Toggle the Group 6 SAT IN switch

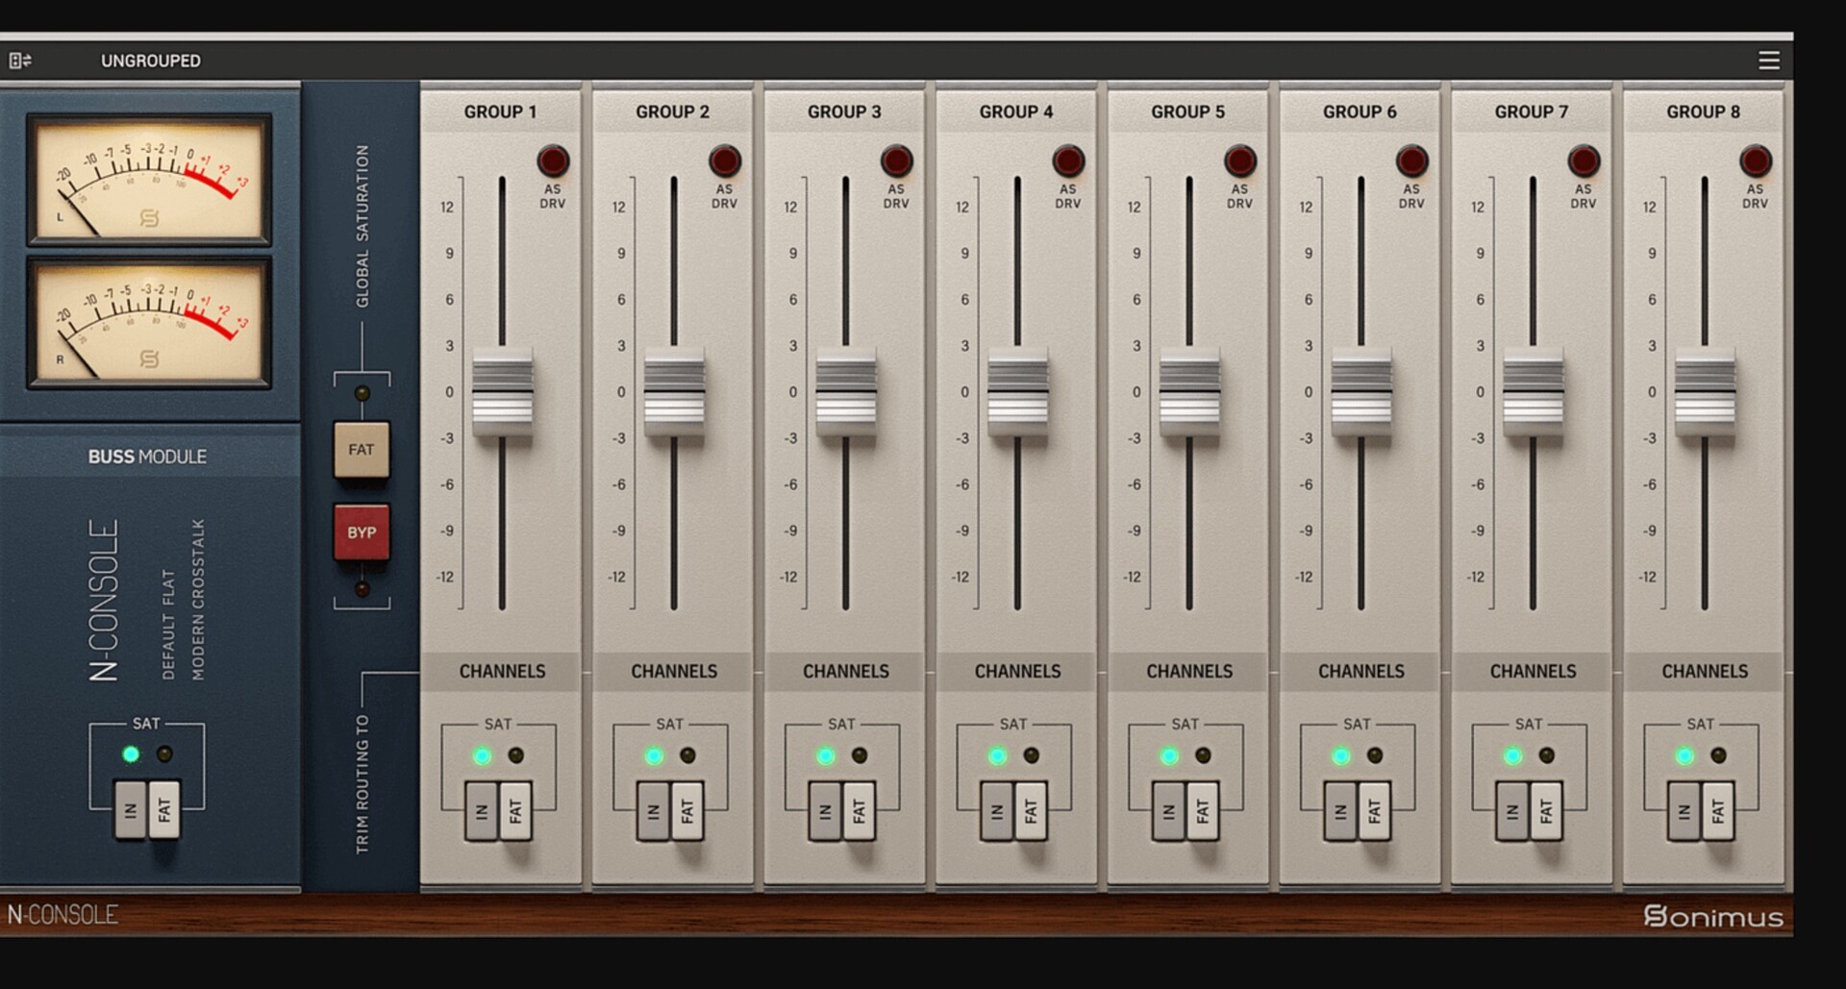(1340, 811)
